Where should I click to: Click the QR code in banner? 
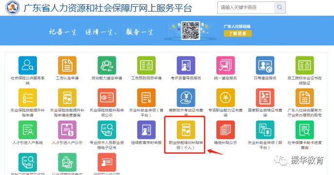tap(191, 31)
